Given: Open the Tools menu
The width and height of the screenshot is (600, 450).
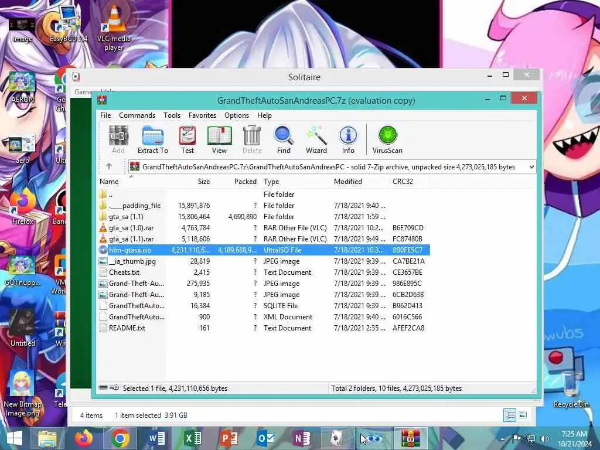Looking at the screenshot, I should [x=172, y=115].
